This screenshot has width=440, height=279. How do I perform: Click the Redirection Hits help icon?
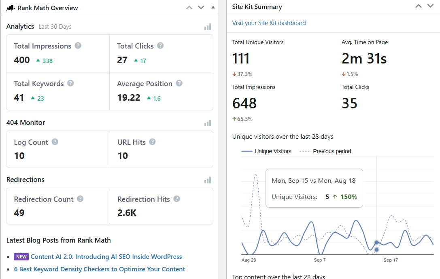pyautogui.click(x=176, y=199)
